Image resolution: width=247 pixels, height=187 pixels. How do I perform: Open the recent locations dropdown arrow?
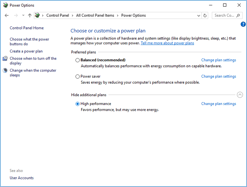coord(23,16)
